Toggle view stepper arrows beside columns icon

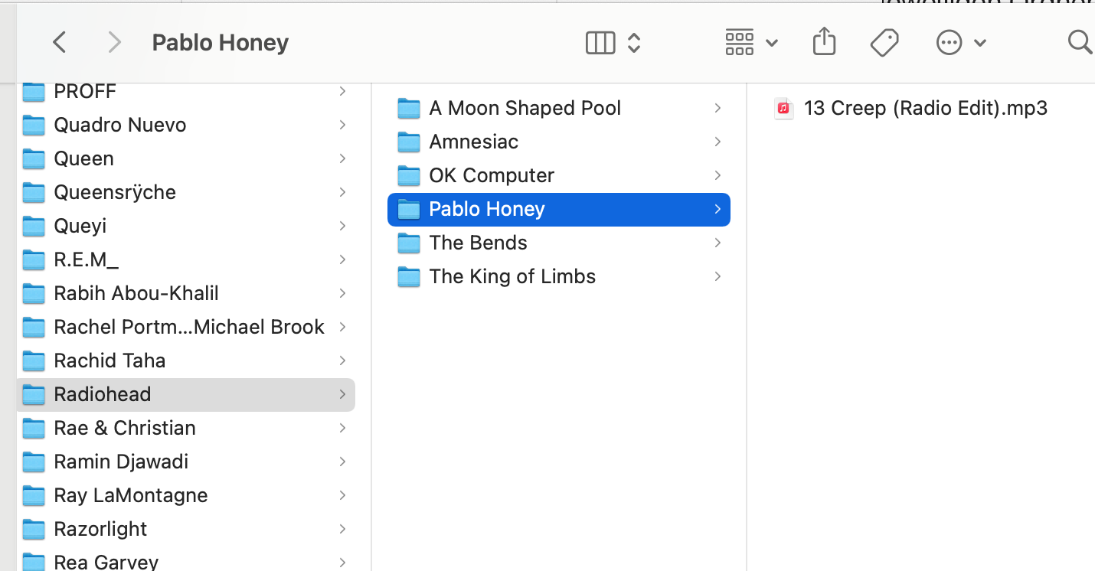tap(634, 43)
